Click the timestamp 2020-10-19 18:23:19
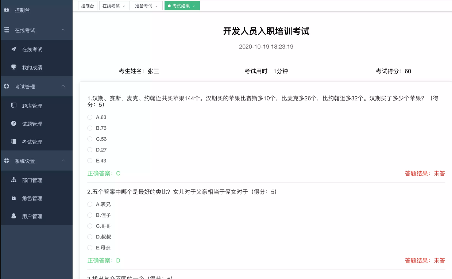The height and width of the screenshot is (279, 452). (x=266, y=47)
